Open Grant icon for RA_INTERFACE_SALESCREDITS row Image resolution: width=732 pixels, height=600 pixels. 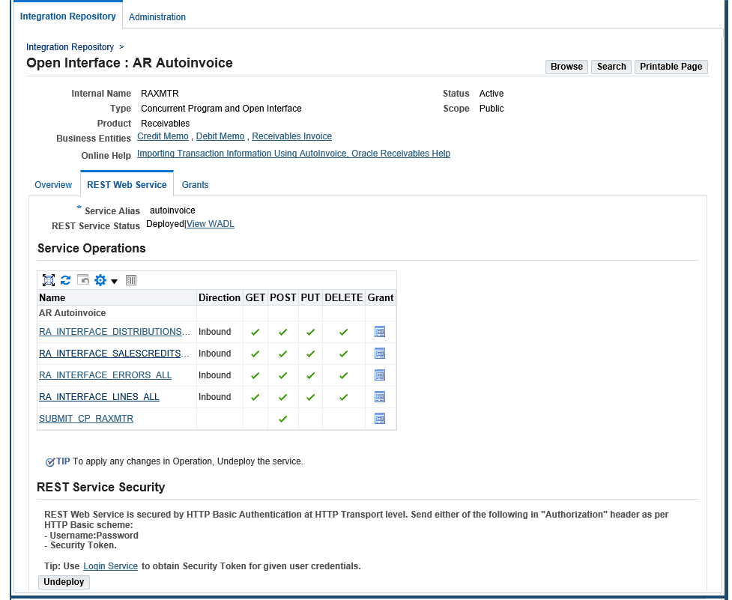click(380, 354)
